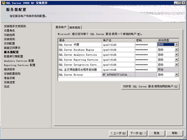187x140 pixels.
Task: Select the SQL Server Analysis Services row
Action: (x=80, y=55)
